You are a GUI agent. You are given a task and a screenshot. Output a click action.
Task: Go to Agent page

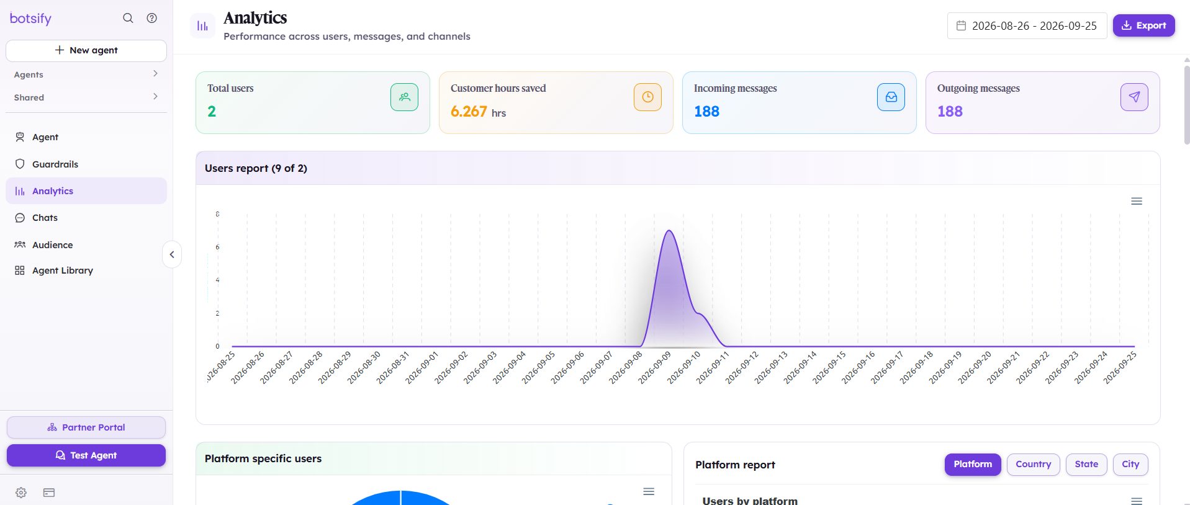[x=86, y=137]
